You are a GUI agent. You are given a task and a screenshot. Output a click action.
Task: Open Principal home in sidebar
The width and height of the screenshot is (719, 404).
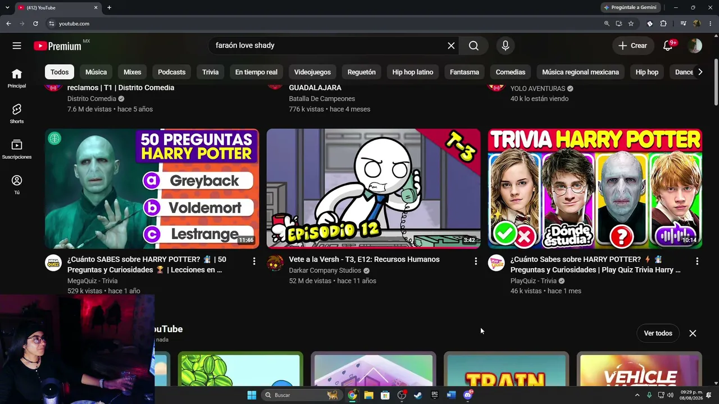tap(17, 78)
